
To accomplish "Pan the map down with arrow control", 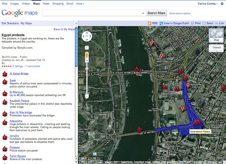I will pyautogui.click(x=87, y=39).
